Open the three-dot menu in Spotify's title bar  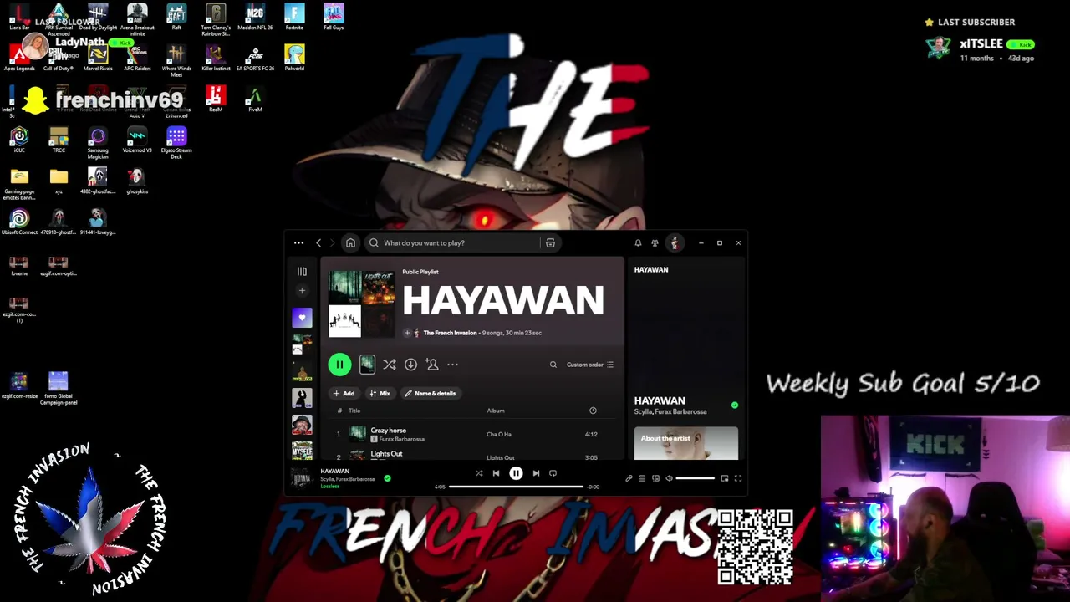tap(298, 243)
